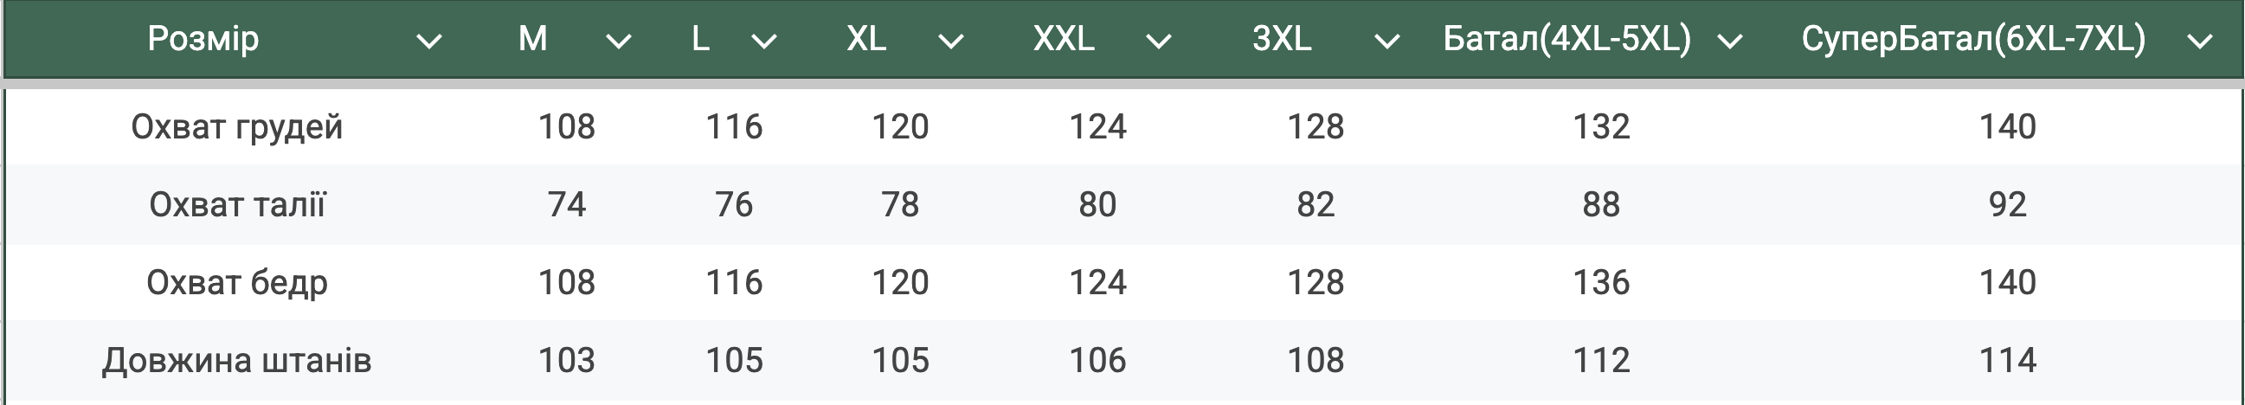Select the Охват бедр row label
Viewport: 2245px width, 405px height.
tap(237, 283)
